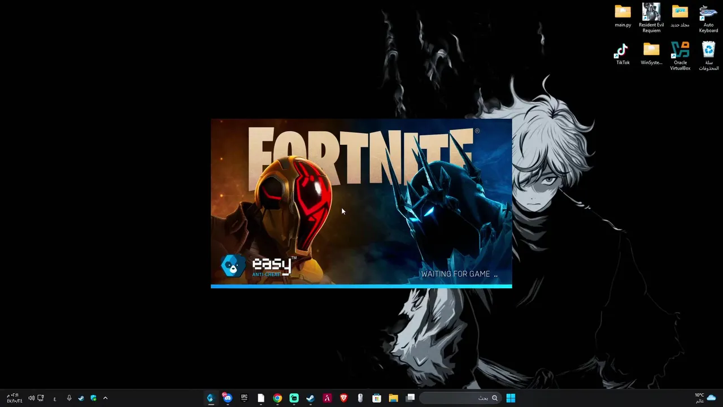Click the Easy Anti-Cheat logo on splash
723x407 pixels.
click(259, 266)
